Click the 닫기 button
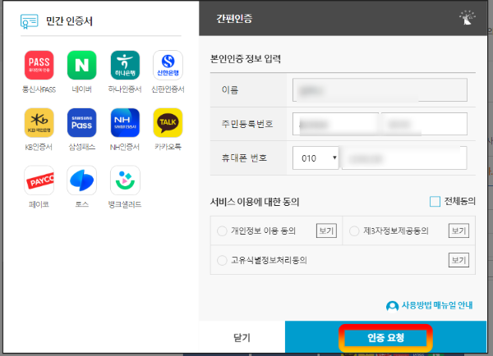This screenshot has width=493, height=356. click(242, 337)
